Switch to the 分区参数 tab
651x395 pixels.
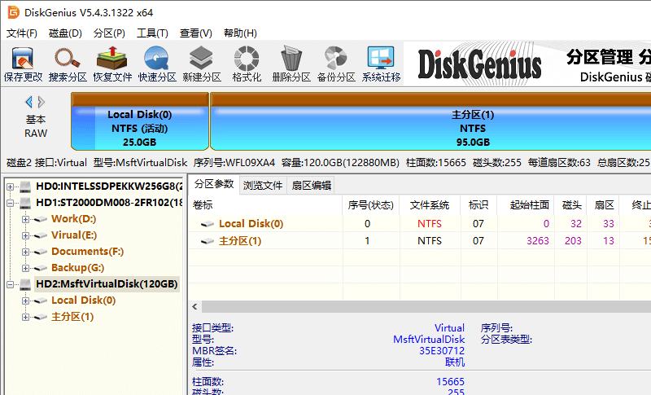(x=214, y=184)
